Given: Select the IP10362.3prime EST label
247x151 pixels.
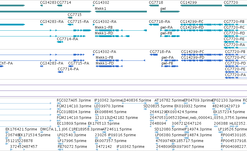Looking at the screenshot, I should pyautogui.click(x=108, y=100).
